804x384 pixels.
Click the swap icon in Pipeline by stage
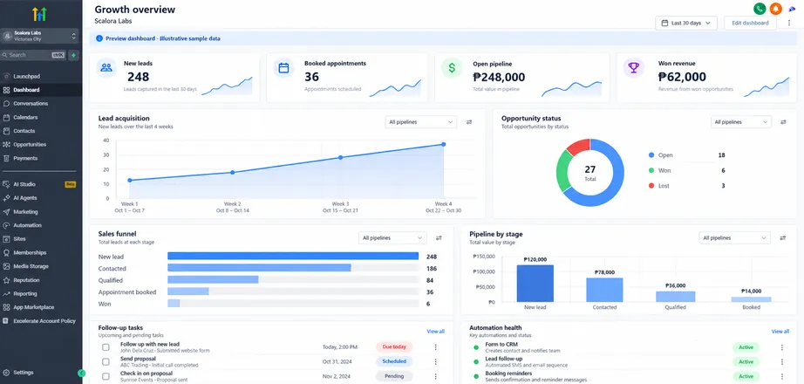[x=783, y=237]
